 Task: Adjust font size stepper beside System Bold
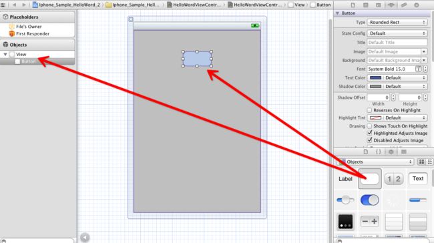click(x=425, y=69)
